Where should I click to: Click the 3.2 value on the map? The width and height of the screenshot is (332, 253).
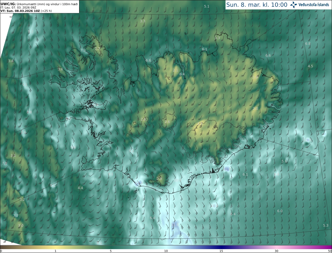tap(22, 200)
